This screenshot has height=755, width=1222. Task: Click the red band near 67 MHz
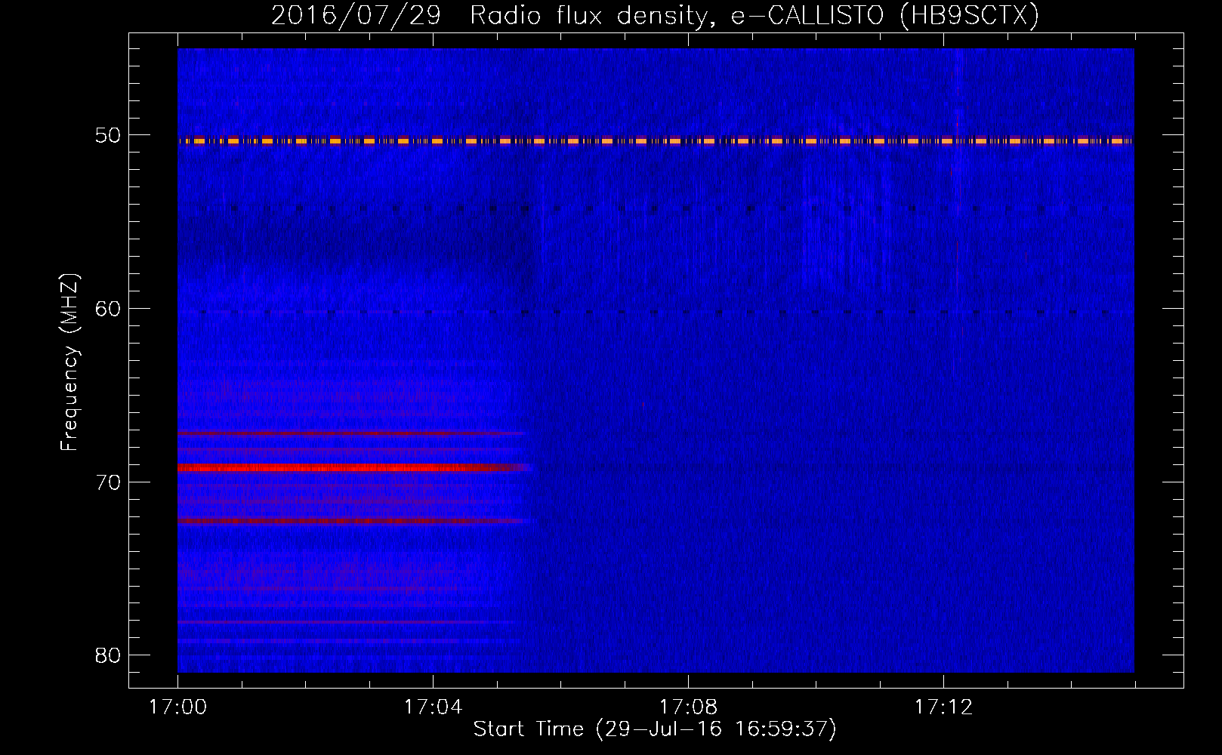pyautogui.click(x=351, y=433)
